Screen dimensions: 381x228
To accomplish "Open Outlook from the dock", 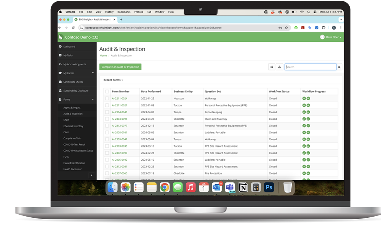I will [217, 187].
